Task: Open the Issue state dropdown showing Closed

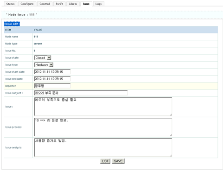Action: (x=43, y=57)
